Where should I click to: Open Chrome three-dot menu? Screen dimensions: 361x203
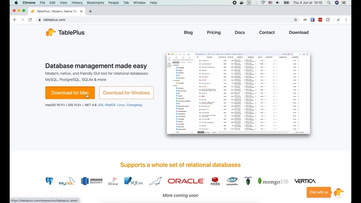coord(346,20)
